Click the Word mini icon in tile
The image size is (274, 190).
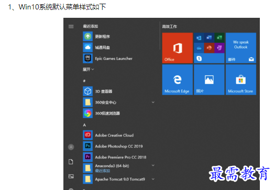(209, 38)
